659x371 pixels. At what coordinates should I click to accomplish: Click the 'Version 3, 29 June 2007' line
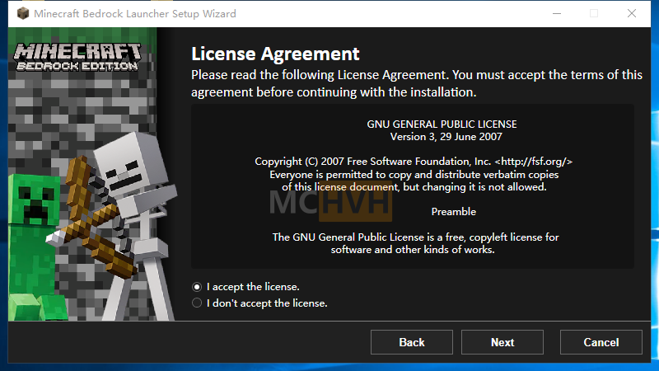tap(446, 137)
